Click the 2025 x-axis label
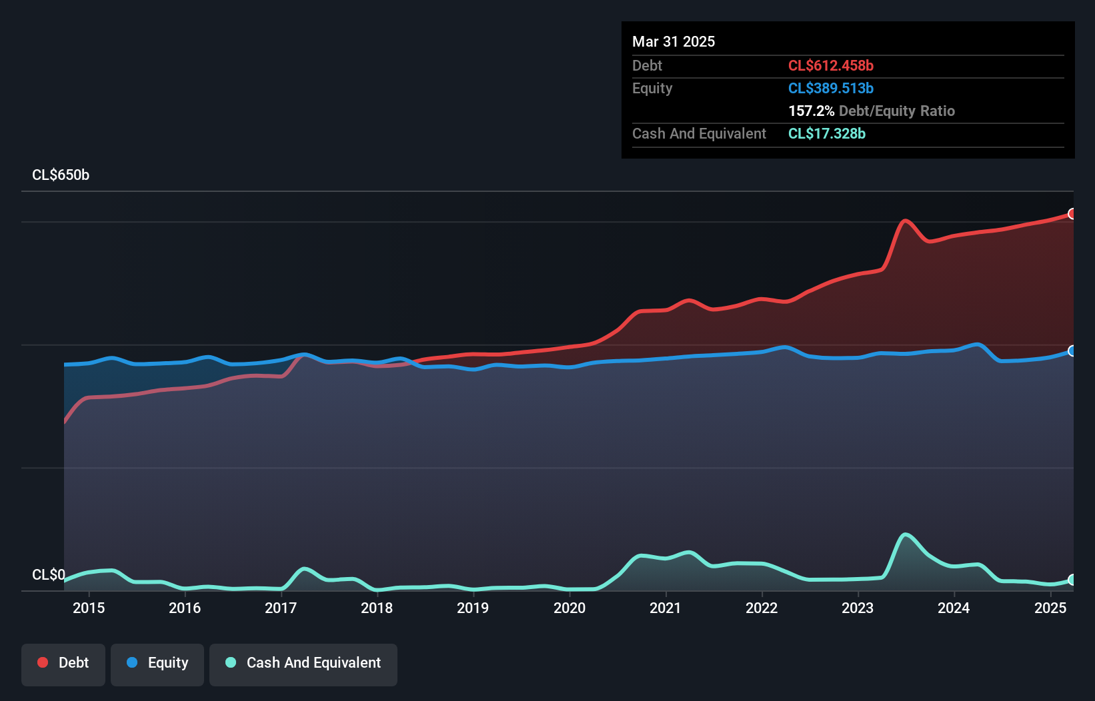 (x=1050, y=608)
